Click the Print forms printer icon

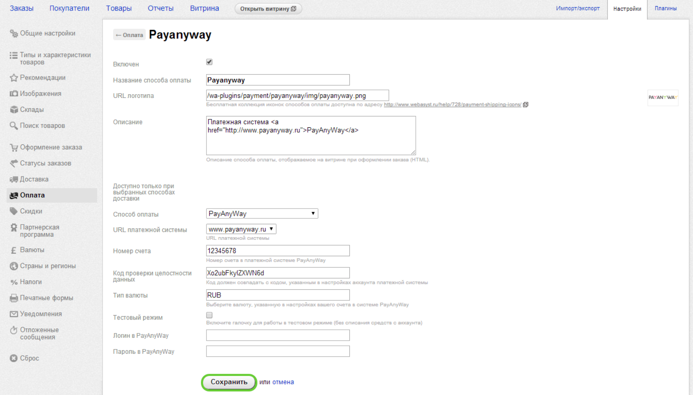click(14, 298)
